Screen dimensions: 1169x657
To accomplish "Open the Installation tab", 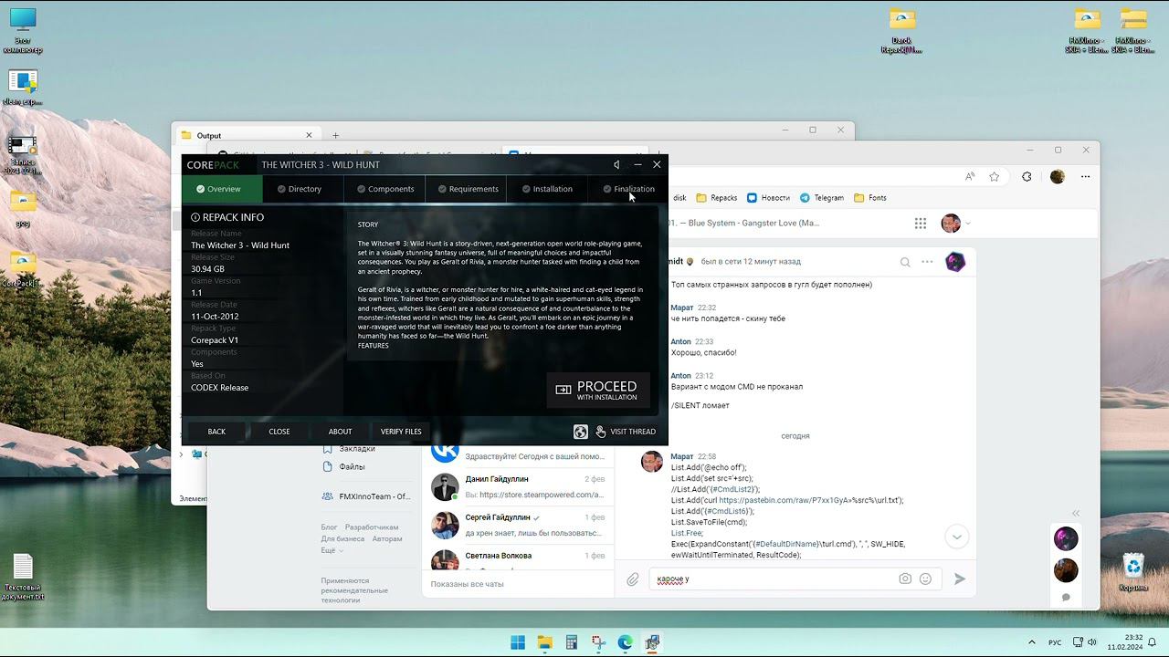I will pos(546,189).
